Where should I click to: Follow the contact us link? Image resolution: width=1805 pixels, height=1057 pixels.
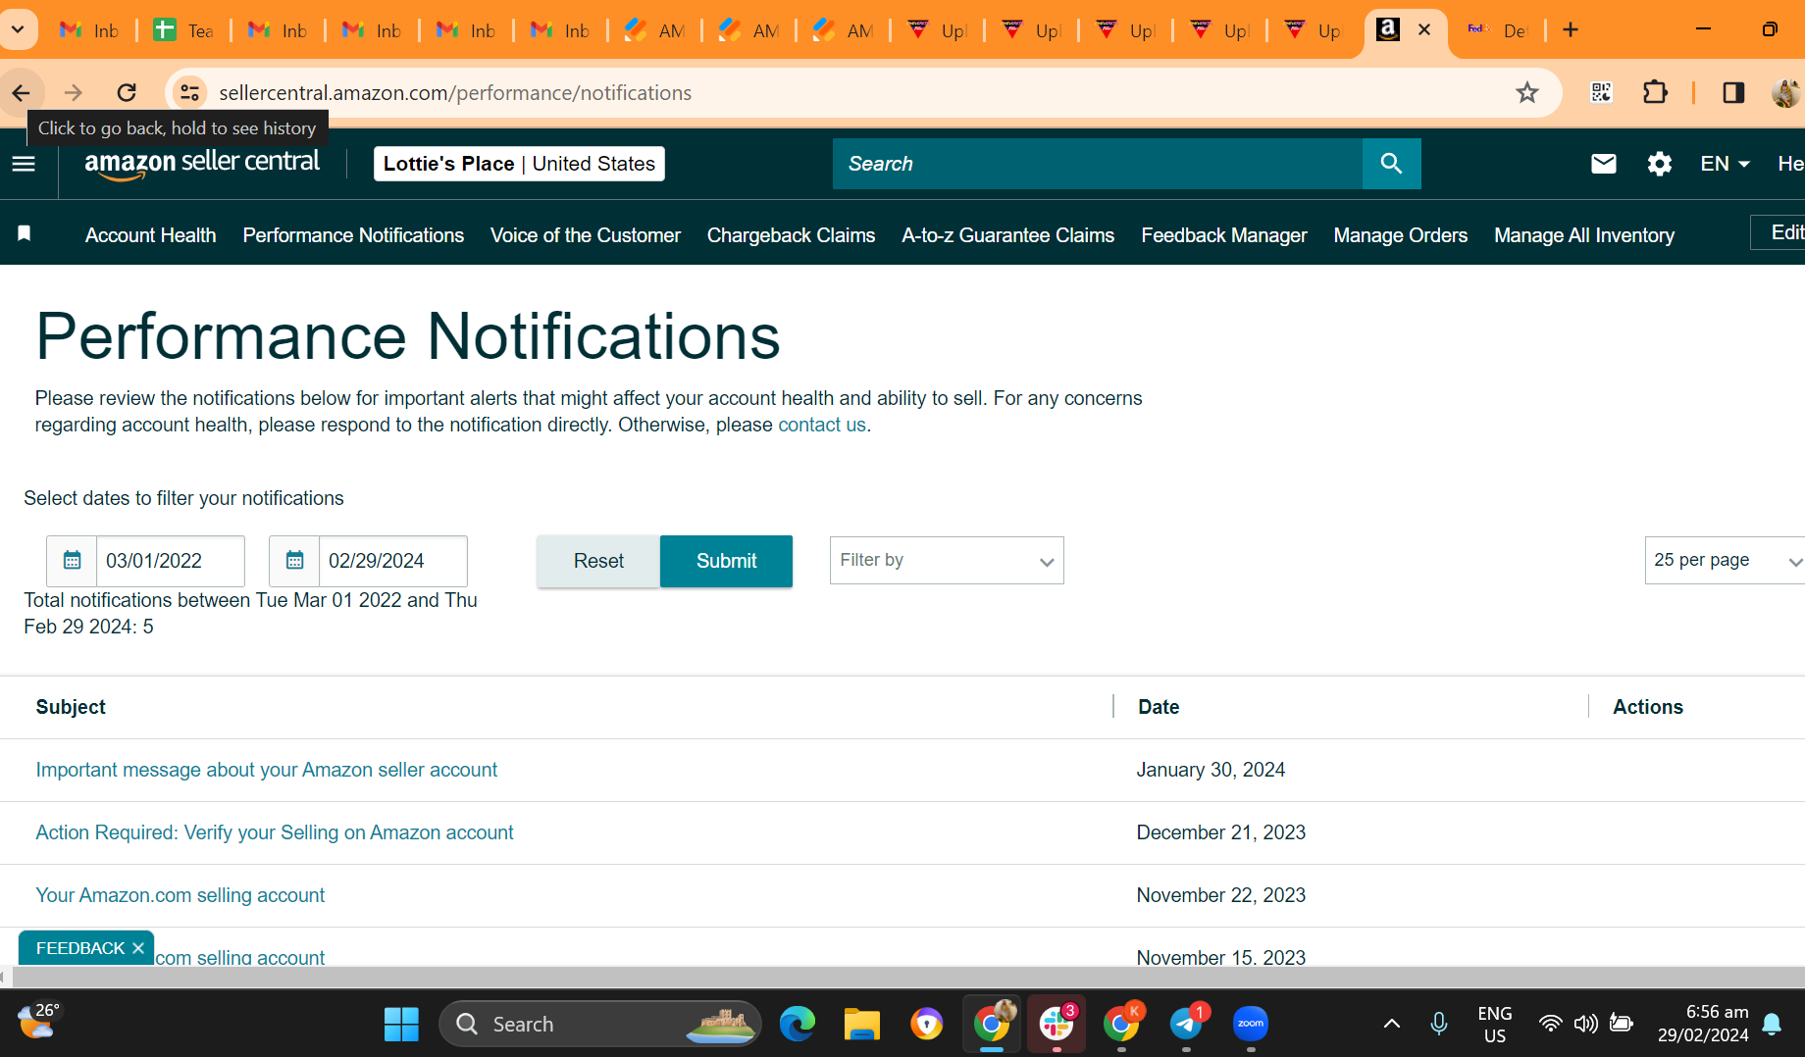pos(822,425)
